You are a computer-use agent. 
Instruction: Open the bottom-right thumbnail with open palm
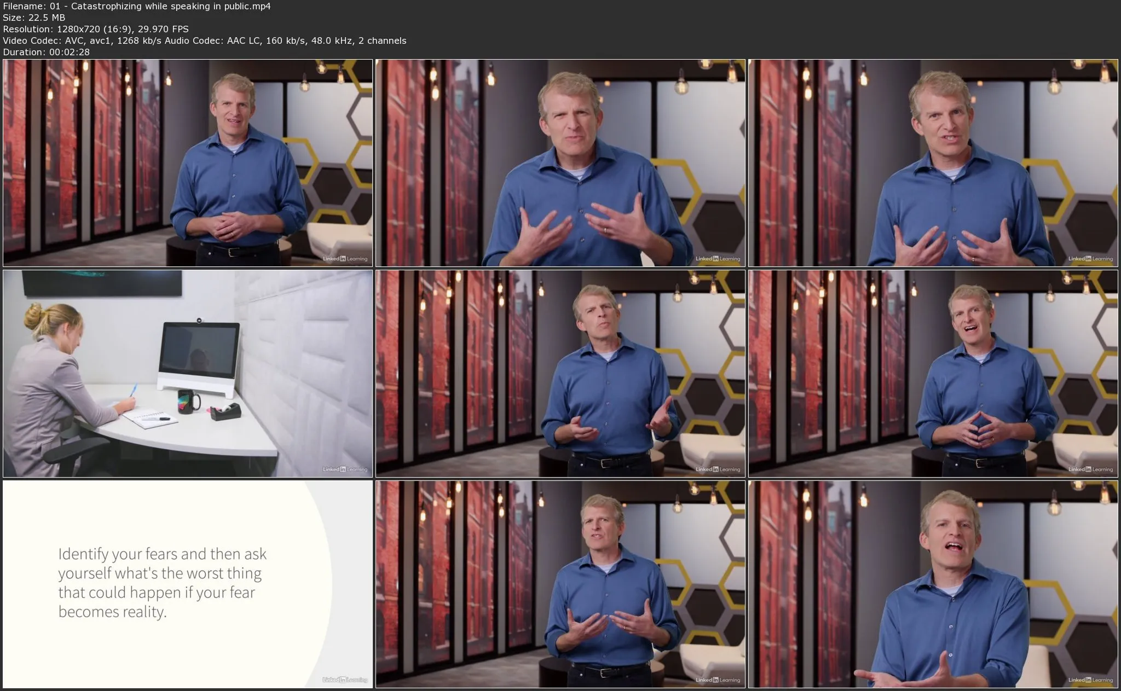pos(933,584)
